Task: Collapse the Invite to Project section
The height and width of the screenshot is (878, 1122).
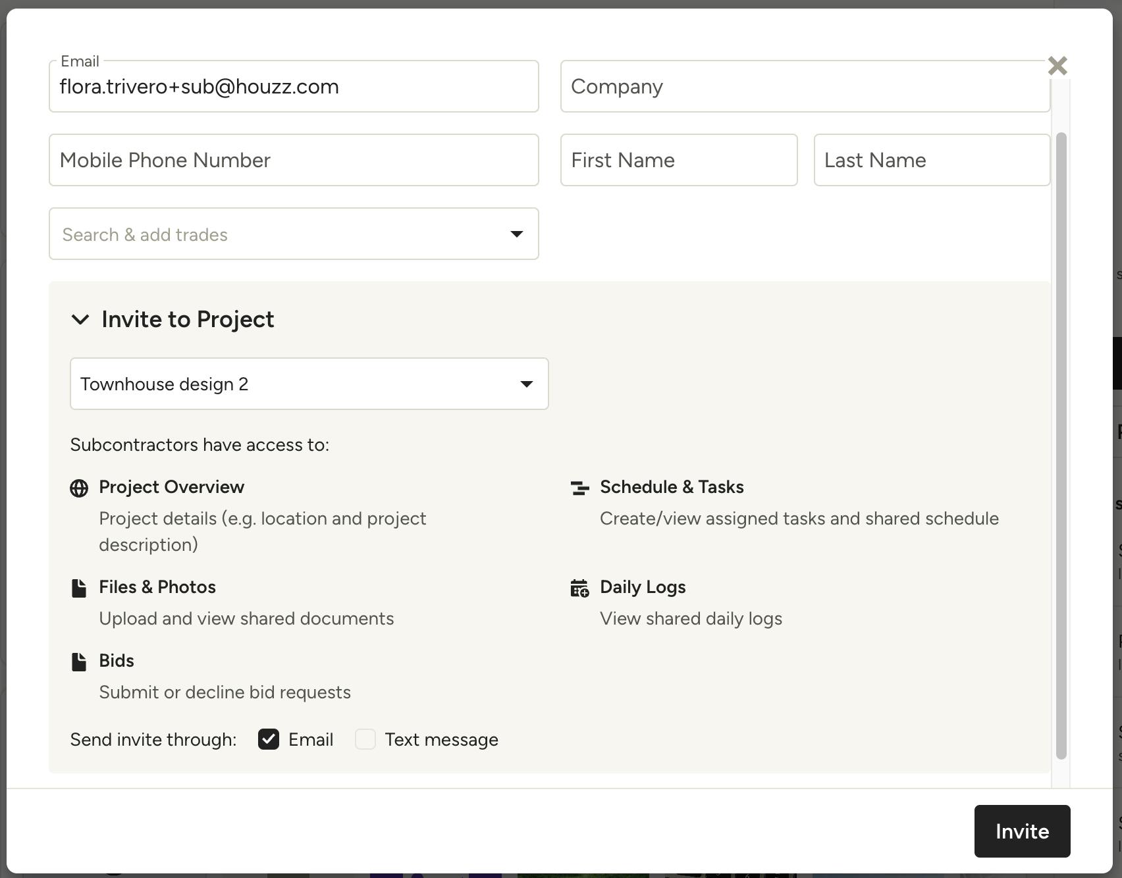Action: click(80, 320)
